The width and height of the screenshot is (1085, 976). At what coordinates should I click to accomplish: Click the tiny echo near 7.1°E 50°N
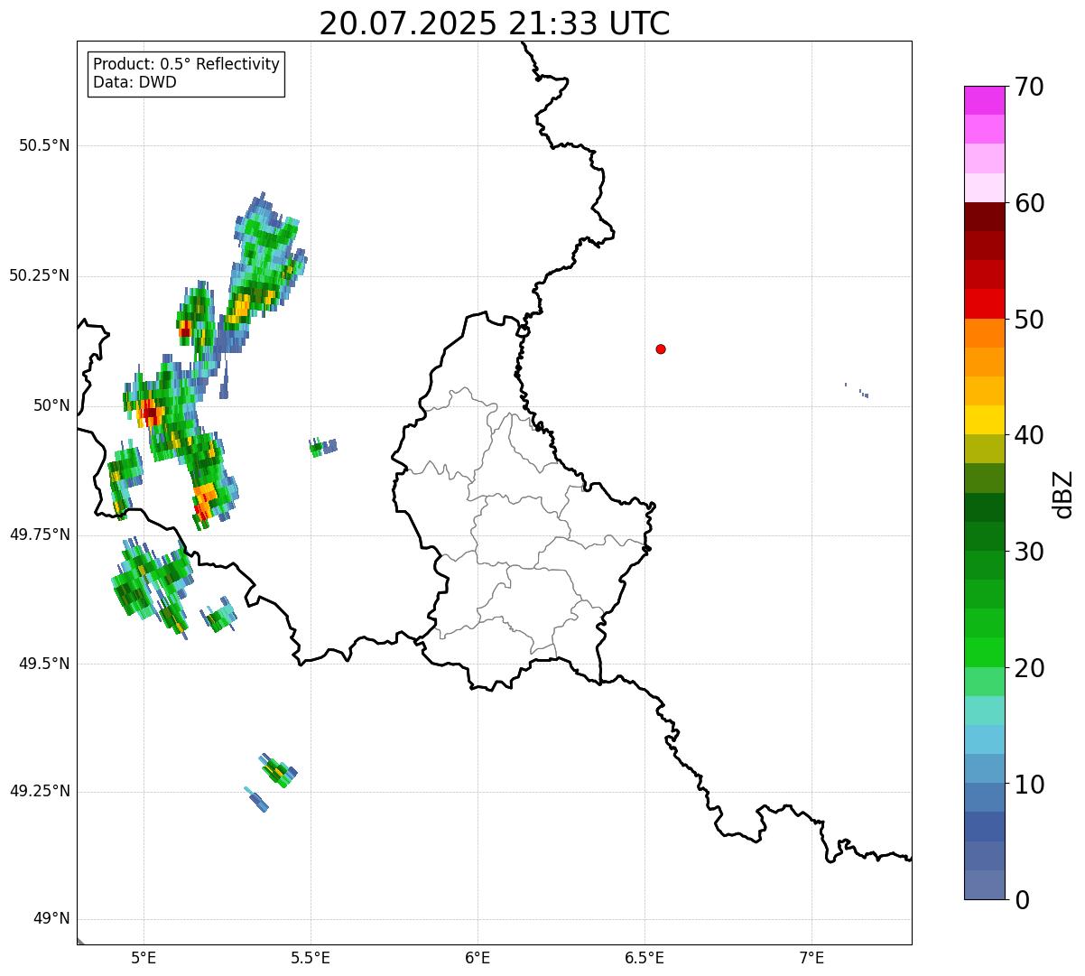pyautogui.click(x=863, y=393)
